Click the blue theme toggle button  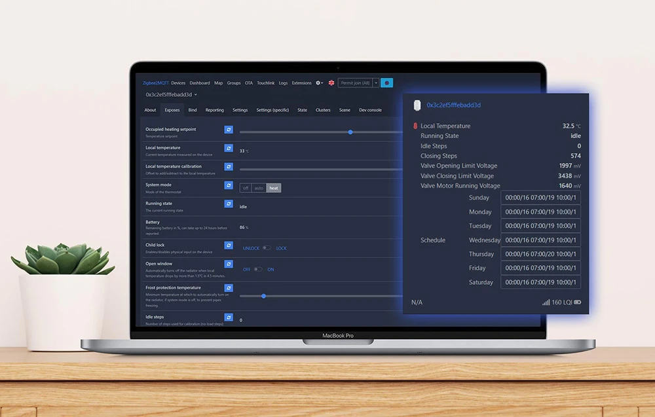point(387,83)
